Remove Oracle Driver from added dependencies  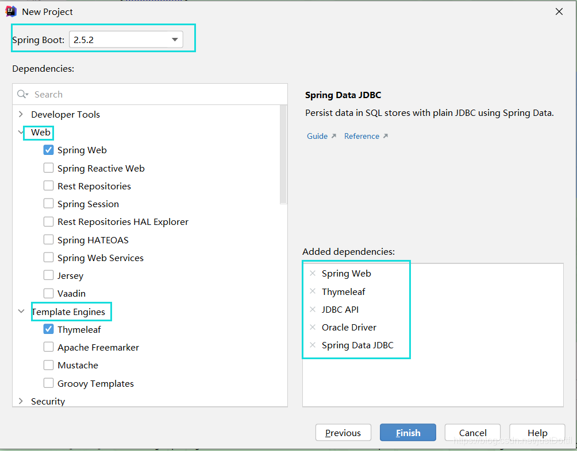pyautogui.click(x=313, y=327)
